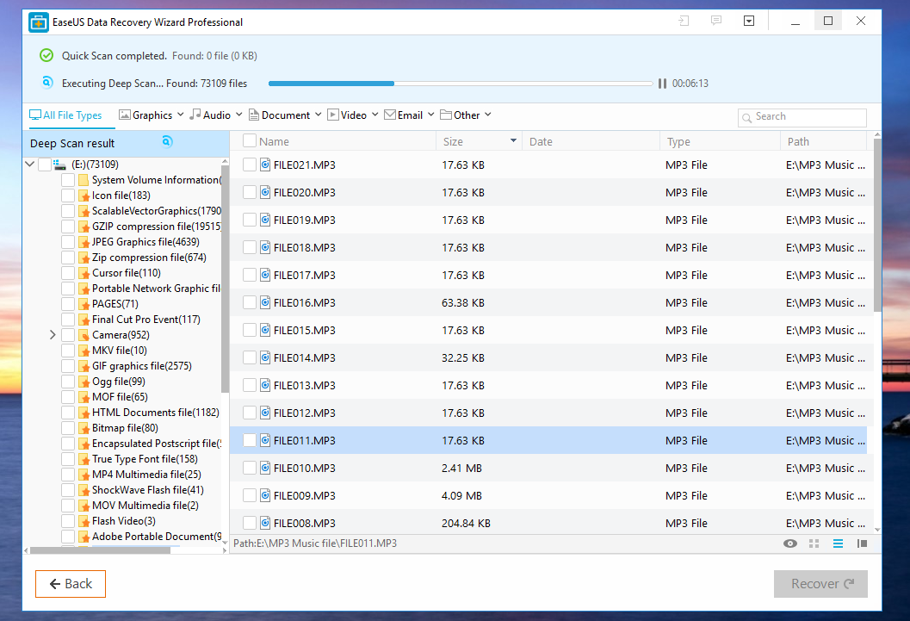
Task: Click into the Search input field
Action: (802, 117)
